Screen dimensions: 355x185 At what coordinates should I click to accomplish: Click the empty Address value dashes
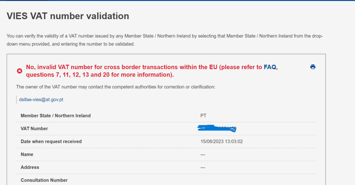coord(203,167)
